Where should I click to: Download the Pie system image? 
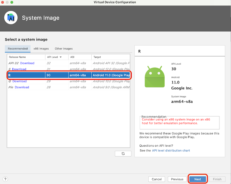coord(22,87)
